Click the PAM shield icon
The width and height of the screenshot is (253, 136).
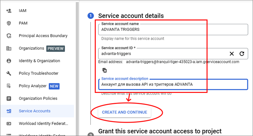tap(9, 23)
